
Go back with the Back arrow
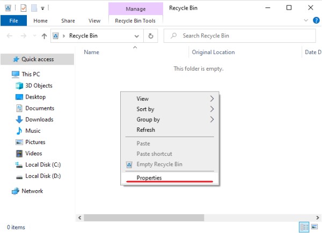[x=10, y=36]
